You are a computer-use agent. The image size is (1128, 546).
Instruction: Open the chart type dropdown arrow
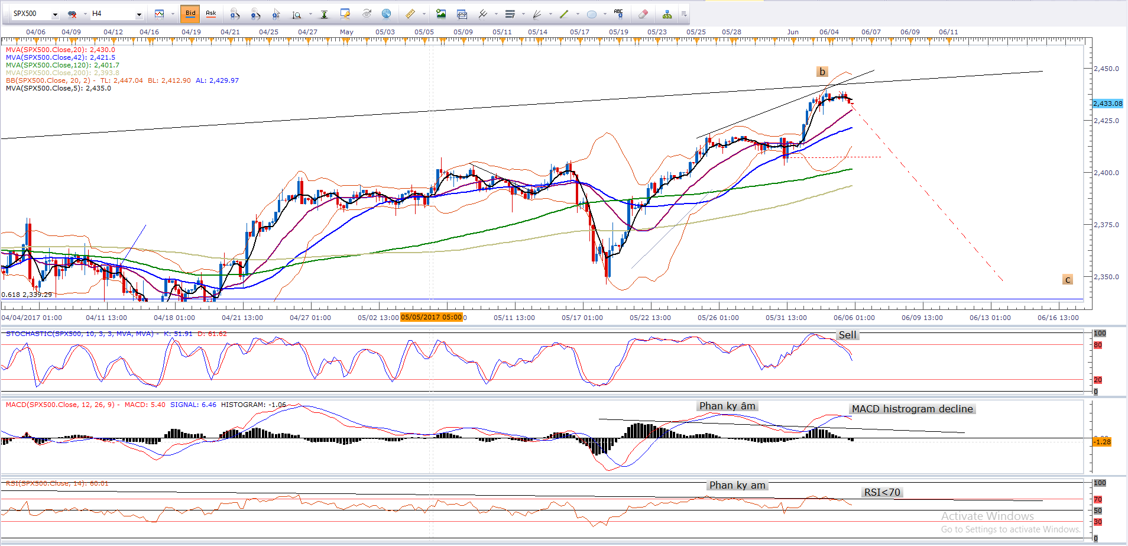(173, 14)
